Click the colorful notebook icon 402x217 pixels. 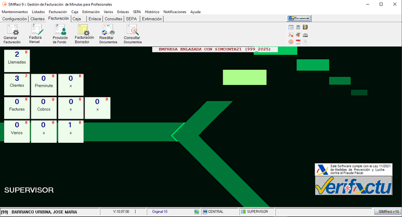pos(305,27)
